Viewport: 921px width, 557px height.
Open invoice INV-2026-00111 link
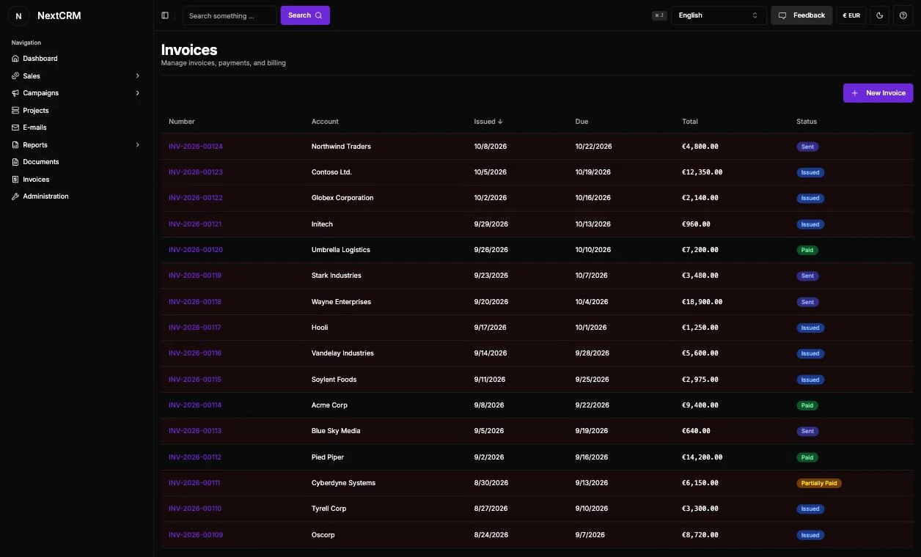(x=194, y=483)
